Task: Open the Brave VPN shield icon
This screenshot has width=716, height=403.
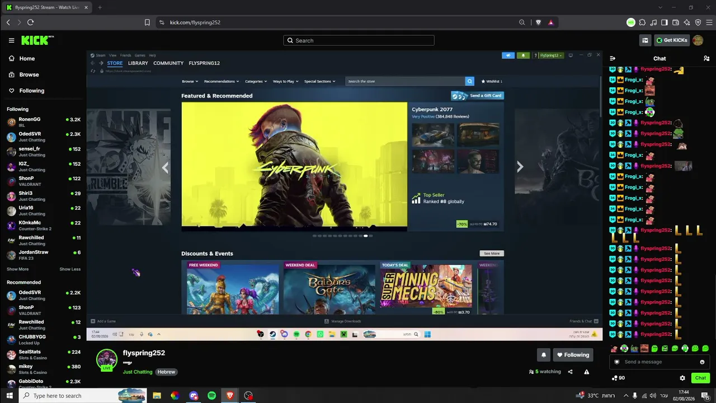Action: [698, 22]
